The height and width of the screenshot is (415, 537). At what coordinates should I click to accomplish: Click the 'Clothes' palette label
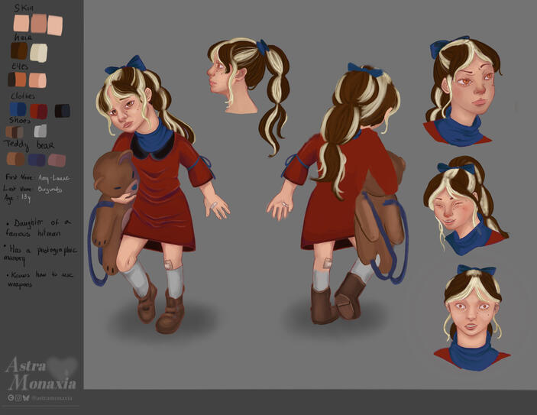[23, 96]
